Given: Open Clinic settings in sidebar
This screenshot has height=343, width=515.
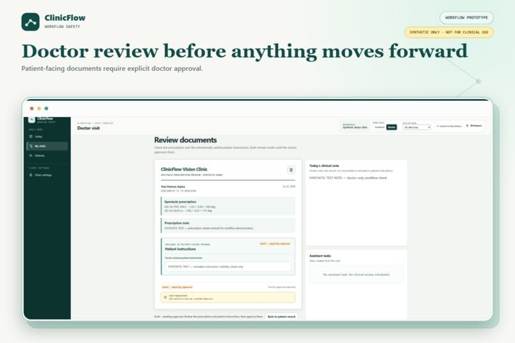Looking at the screenshot, I should click(x=47, y=175).
